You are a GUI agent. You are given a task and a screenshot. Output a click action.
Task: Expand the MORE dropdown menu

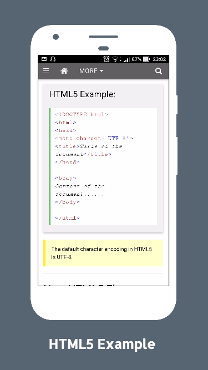pyautogui.click(x=92, y=71)
